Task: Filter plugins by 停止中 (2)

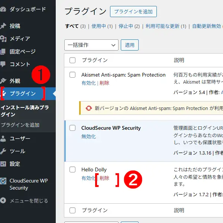Action: (129, 26)
